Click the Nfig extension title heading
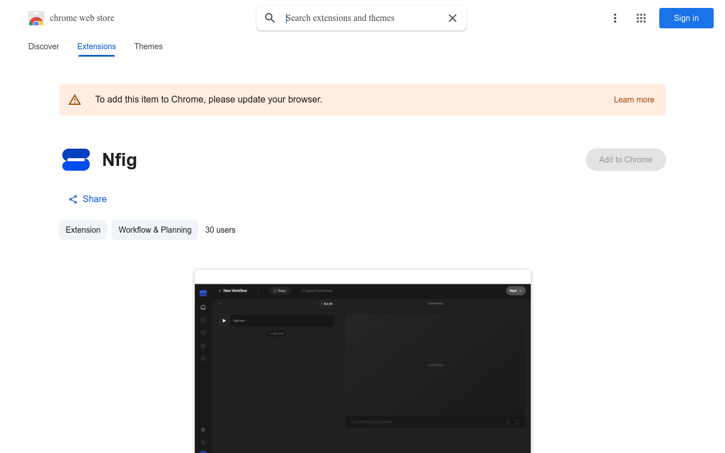 [120, 160]
